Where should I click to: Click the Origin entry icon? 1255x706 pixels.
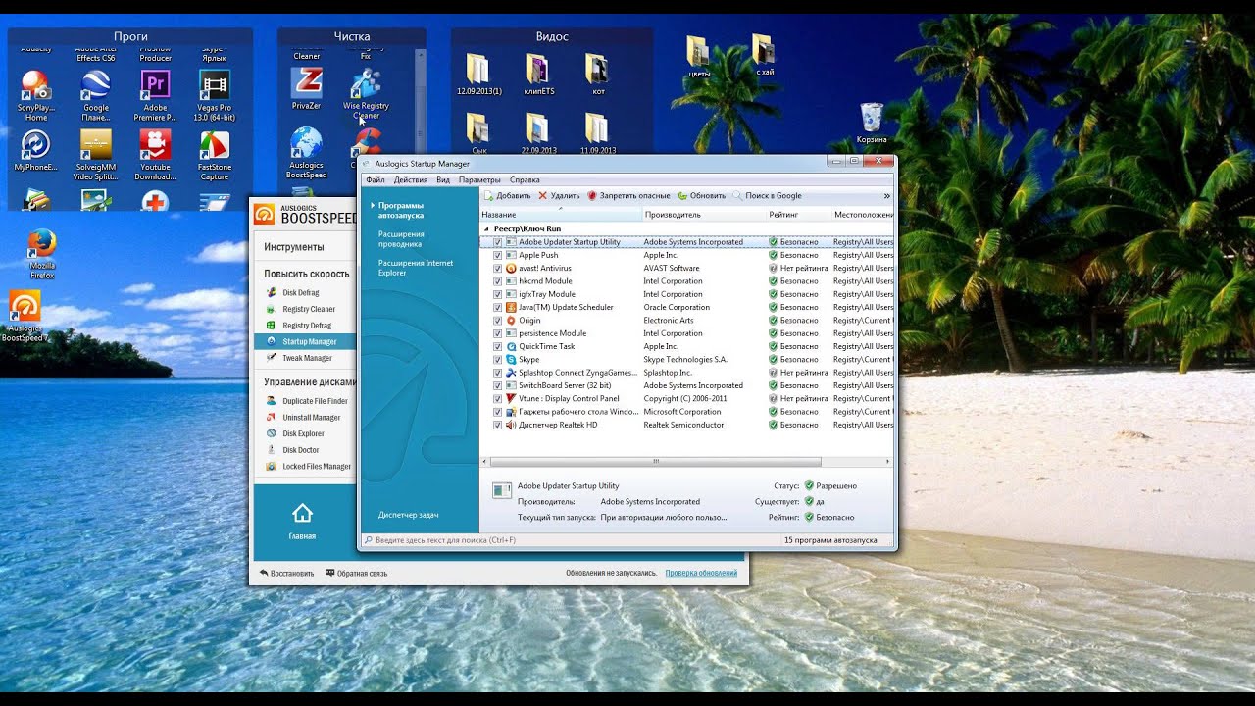511,321
